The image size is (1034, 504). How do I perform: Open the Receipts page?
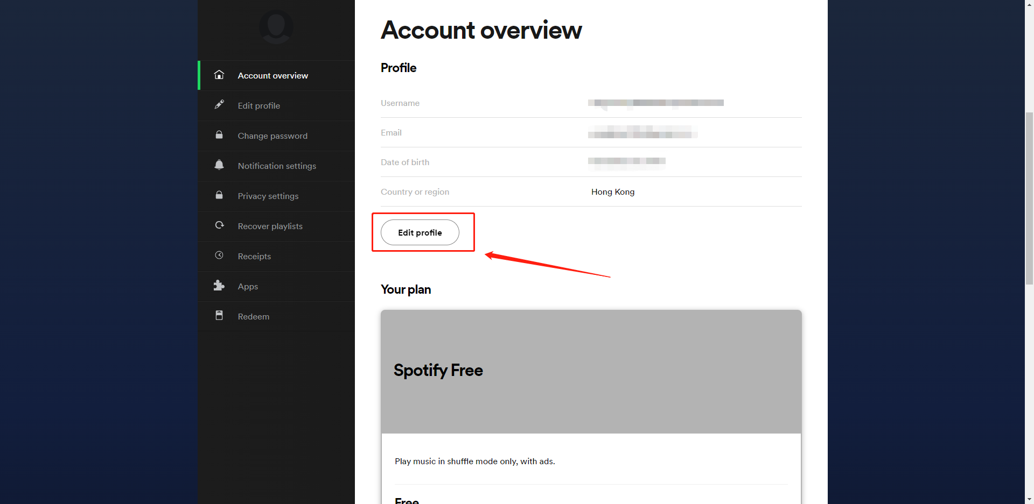click(x=276, y=256)
